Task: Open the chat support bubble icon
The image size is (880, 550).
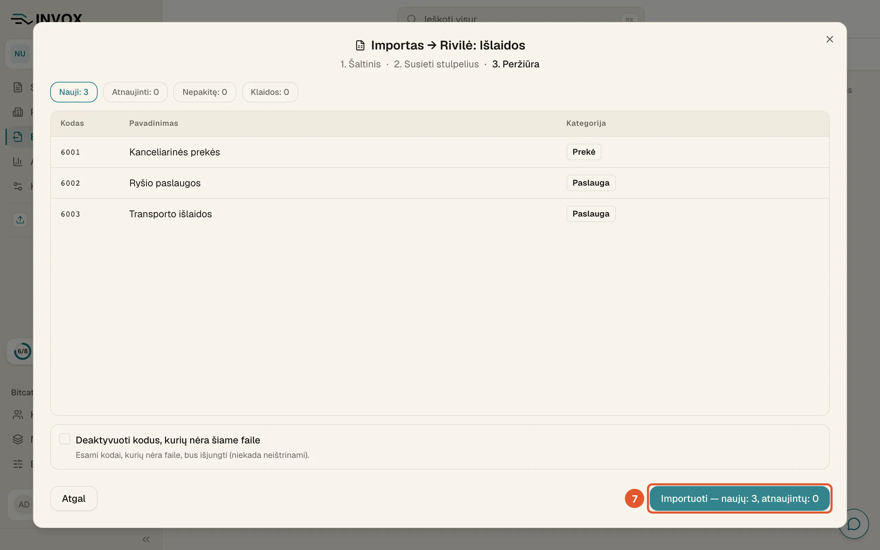Action: 854,524
